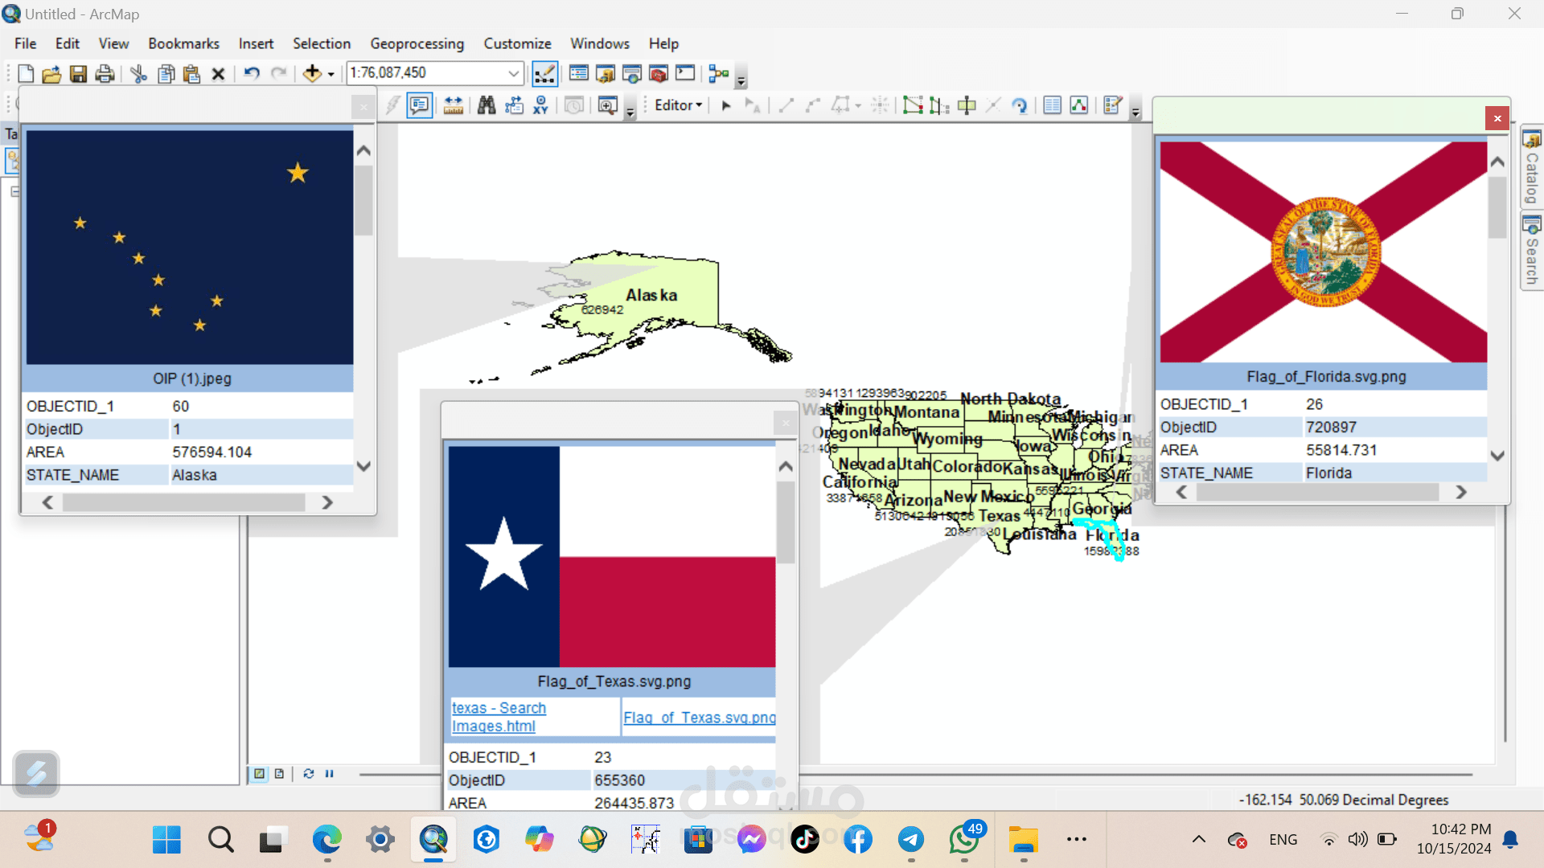Toggle the Editor Toolbar button
The width and height of the screenshot is (1544, 868).
click(x=544, y=74)
